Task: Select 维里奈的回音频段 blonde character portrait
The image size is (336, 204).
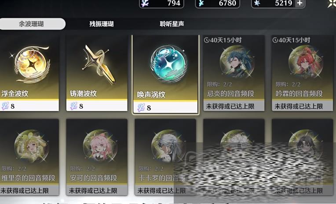Action: 32,146
